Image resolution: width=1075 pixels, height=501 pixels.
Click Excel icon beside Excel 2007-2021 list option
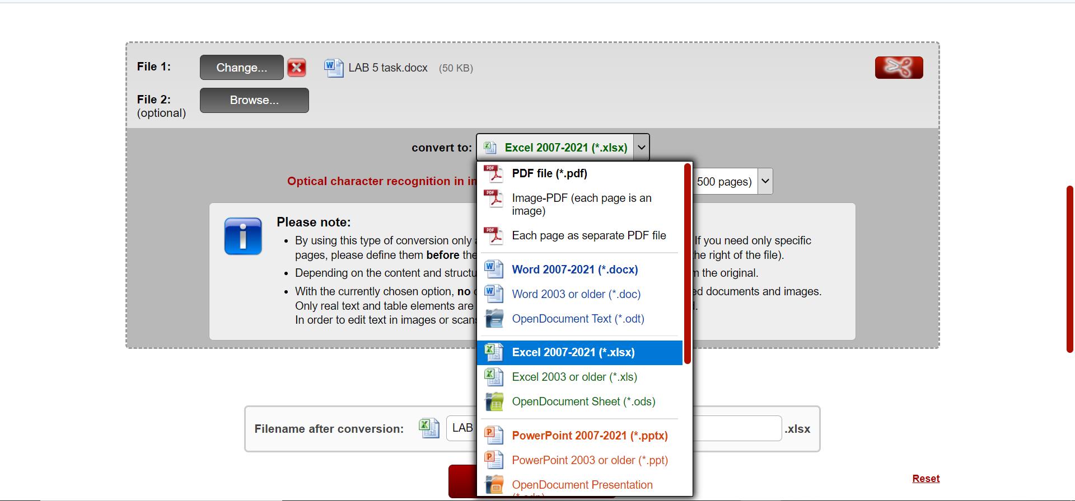point(493,352)
